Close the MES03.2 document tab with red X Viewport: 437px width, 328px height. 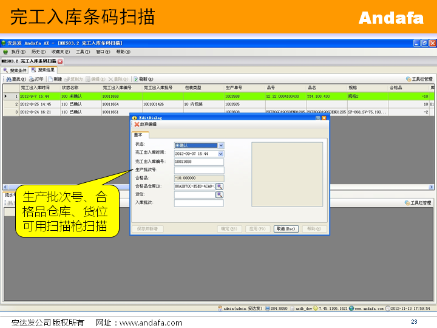coord(60,61)
